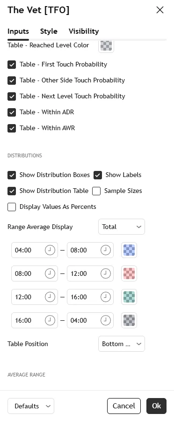
Task: Click the 08:00 end time of first range
Action: click(x=90, y=250)
